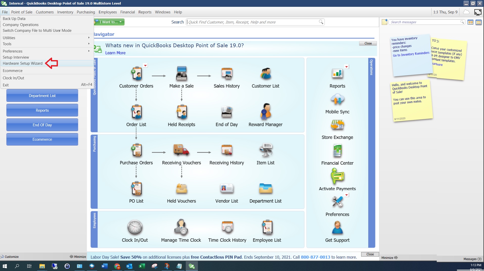
Task: Open End of Day icon in navigator
Action: pyautogui.click(x=227, y=112)
